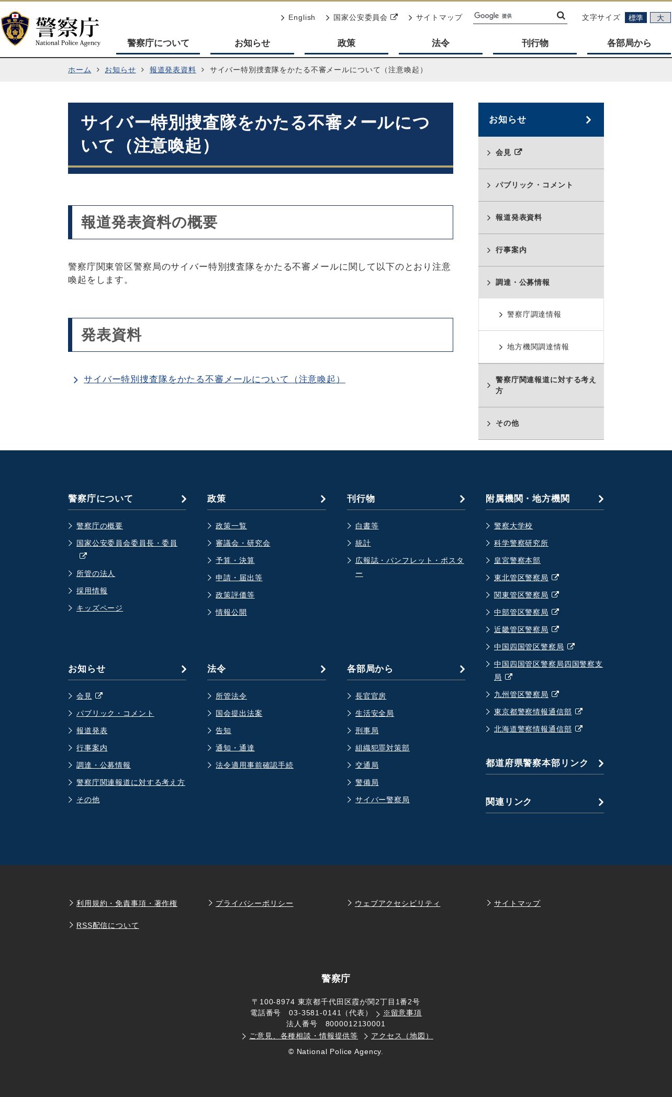Open パブリック・コメント in the sidebar
This screenshot has width=672, height=1097.
pos(541,185)
